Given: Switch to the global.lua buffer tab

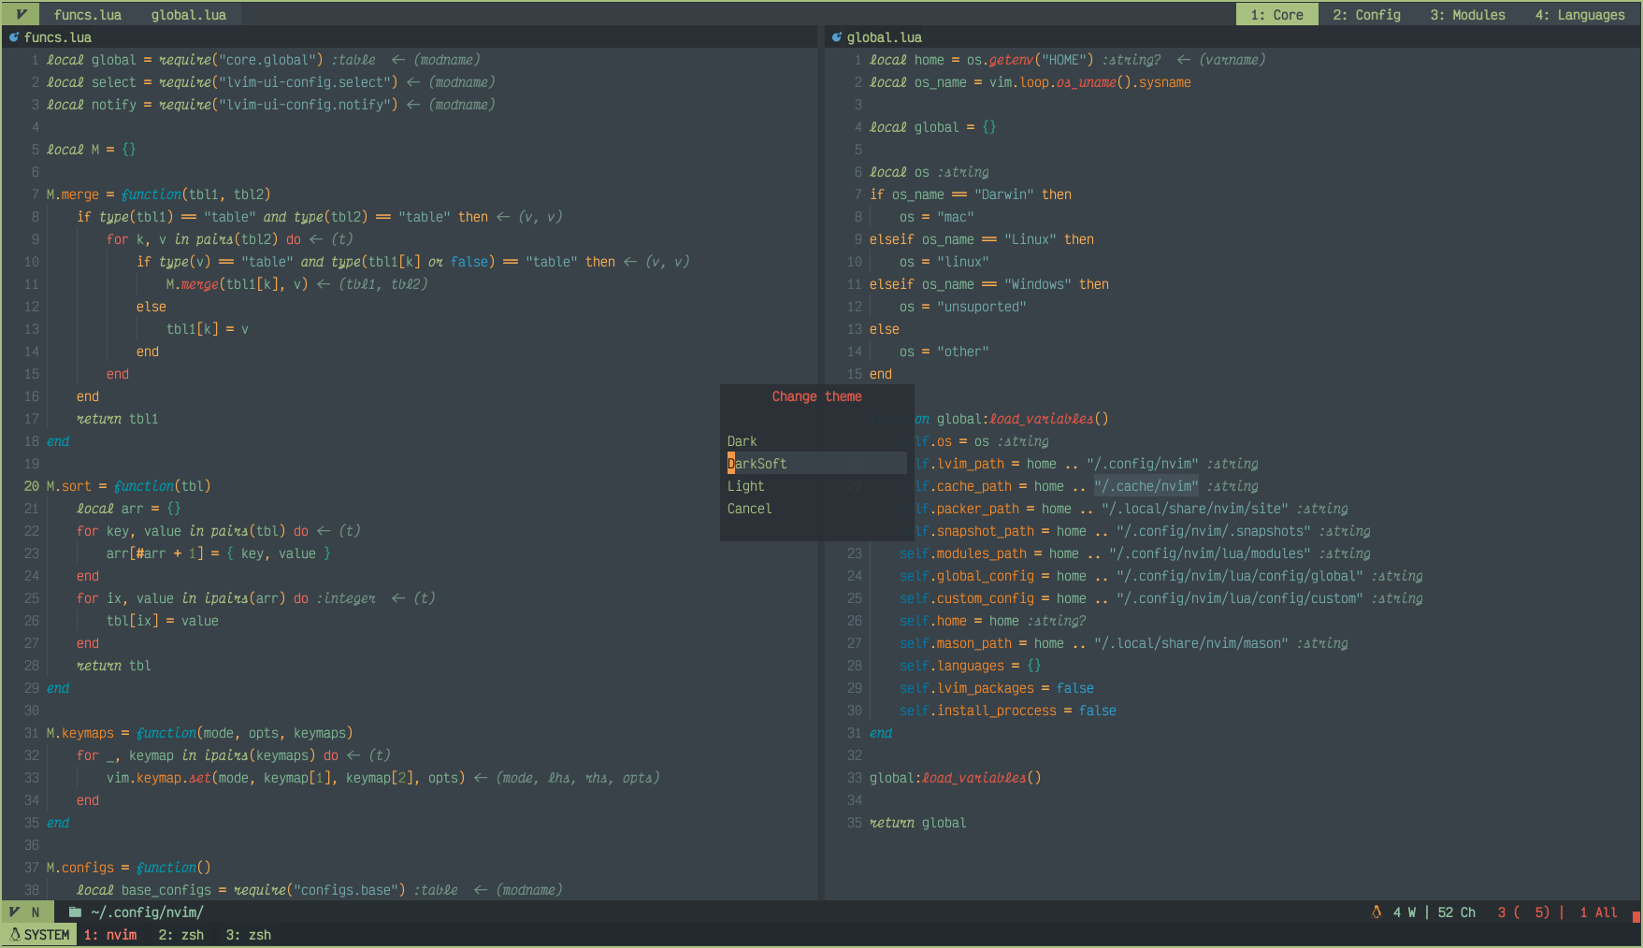Looking at the screenshot, I should click(189, 15).
